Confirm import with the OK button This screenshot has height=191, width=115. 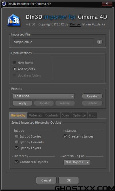pyautogui.click(x=69, y=180)
